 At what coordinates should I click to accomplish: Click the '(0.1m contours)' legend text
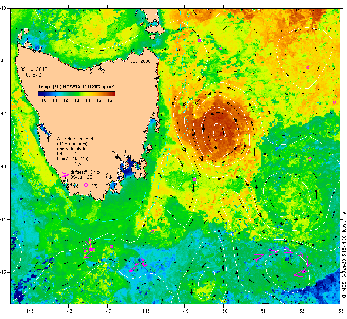[x=72, y=144]
